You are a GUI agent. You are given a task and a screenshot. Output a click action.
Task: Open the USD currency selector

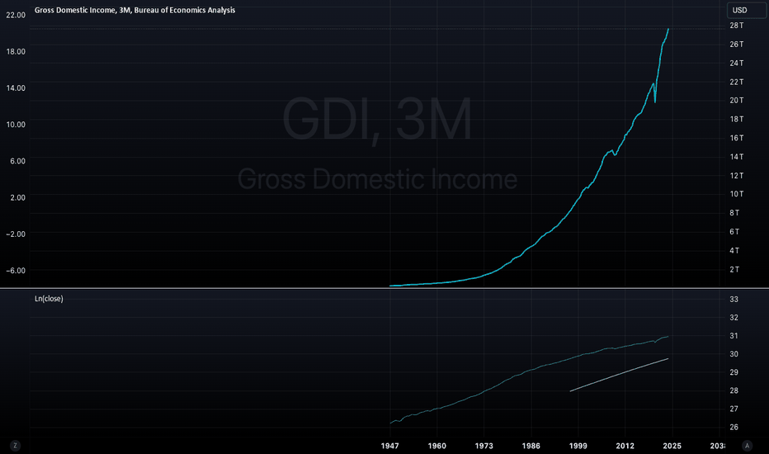[747, 10]
